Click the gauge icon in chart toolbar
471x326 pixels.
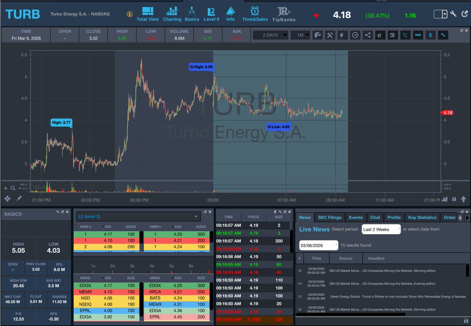click(x=355, y=35)
